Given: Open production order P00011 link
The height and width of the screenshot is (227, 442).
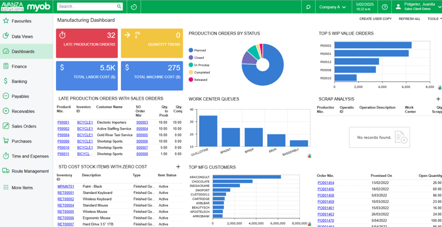Looking at the screenshot, I should coord(64,154).
